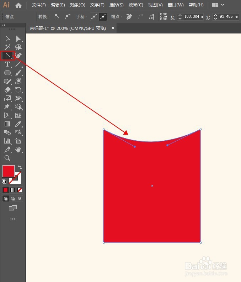Convert selected anchor to smooth
The height and width of the screenshot is (282, 241).
(68, 17)
